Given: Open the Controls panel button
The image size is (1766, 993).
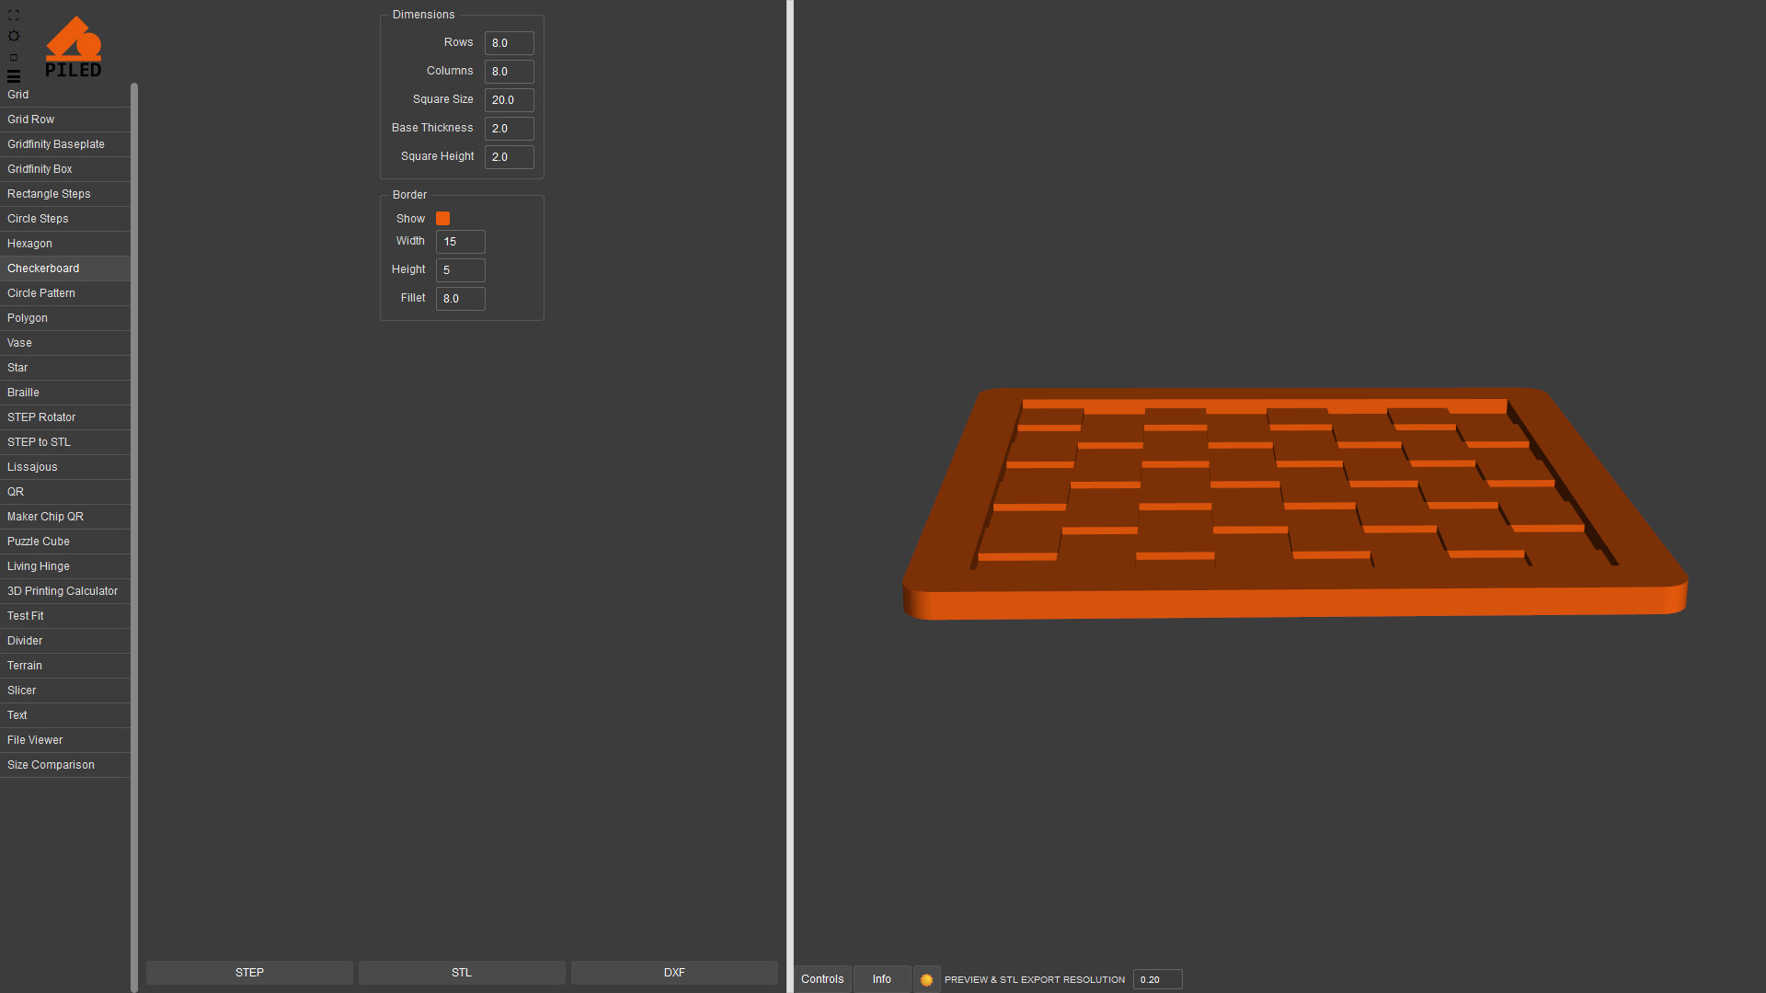Looking at the screenshot, I should pos(822,979).
